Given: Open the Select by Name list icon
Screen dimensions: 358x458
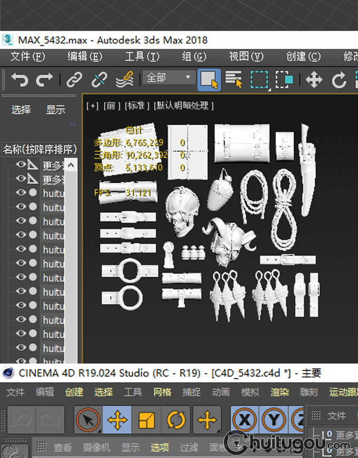Looking at the screenshot, I should point(234,79).
